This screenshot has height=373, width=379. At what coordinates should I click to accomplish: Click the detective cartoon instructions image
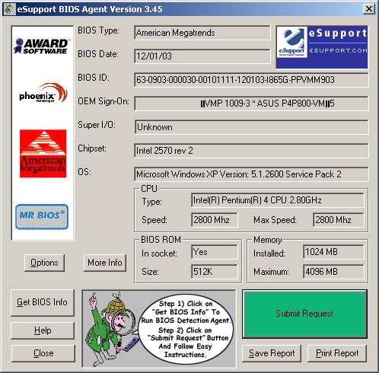[x=159, y=329]
